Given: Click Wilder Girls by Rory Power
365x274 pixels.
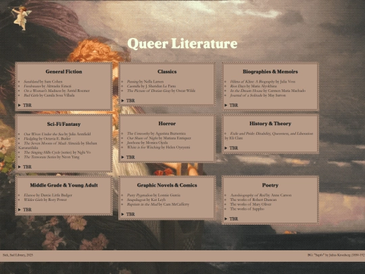Looking at the screenshot, I should click(x=45, y=200).
